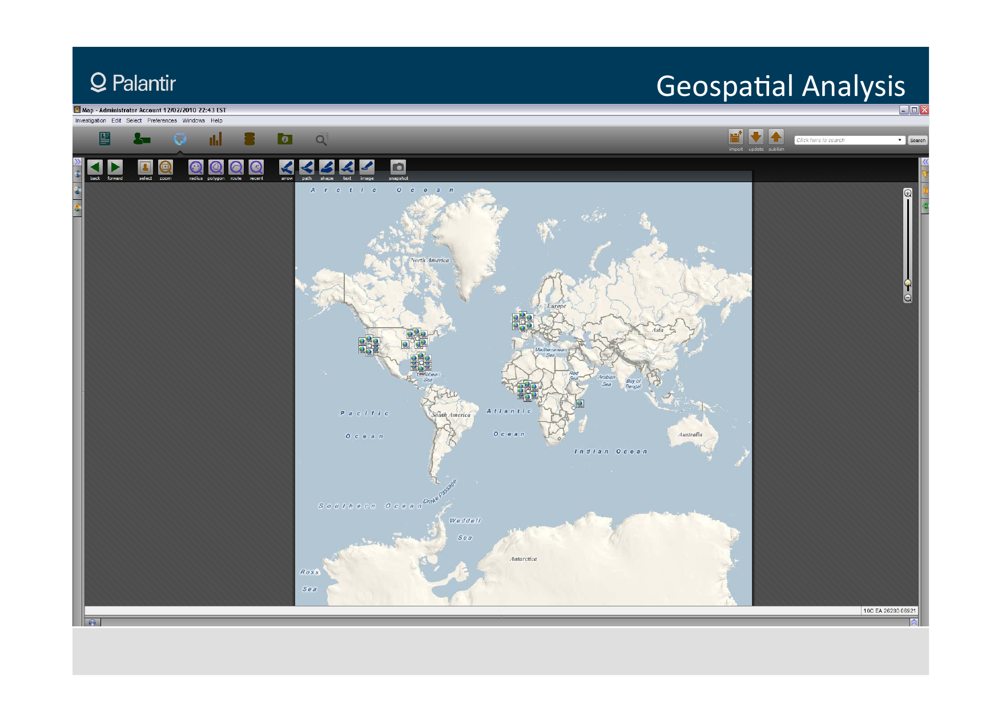The image size is (1002, 708).
Task: Expand the left side panel chevrons
Action: click(x=78, y=162)
